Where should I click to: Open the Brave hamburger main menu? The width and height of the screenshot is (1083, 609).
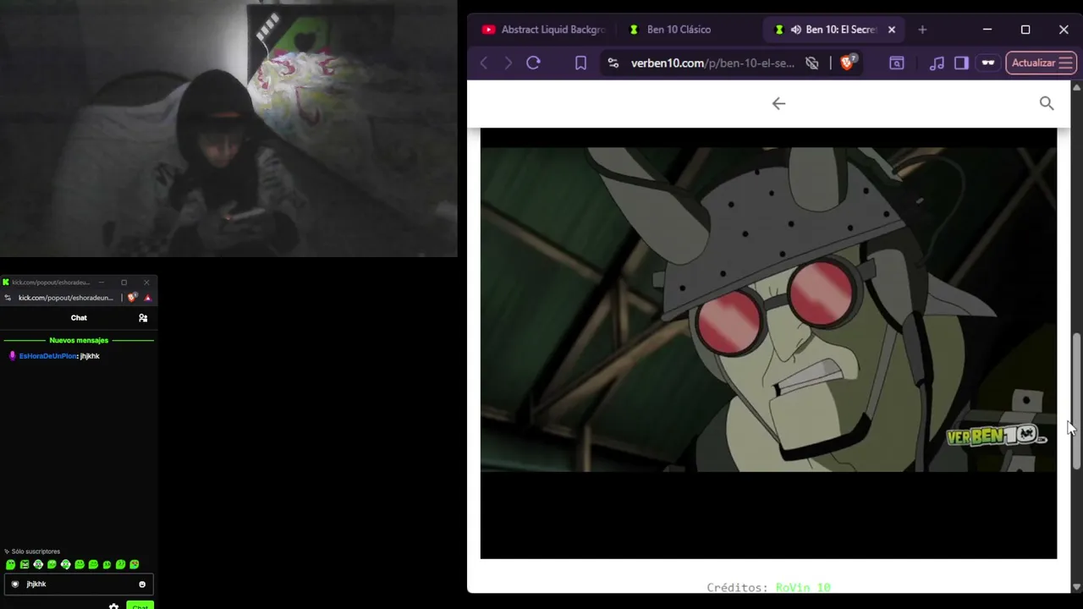[x=1066, y=63]
